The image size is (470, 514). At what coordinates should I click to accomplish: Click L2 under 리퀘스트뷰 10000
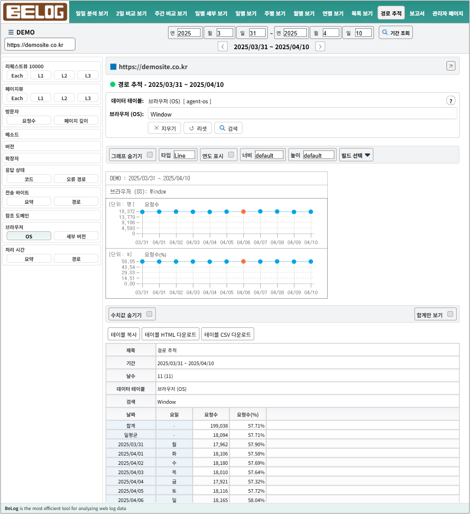click(x=64, y=75)
